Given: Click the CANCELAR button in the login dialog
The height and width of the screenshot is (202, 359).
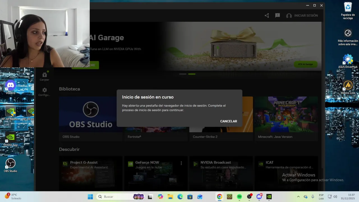Looking at the screenshot, I should pyautogui.click(x=229, y=121).
